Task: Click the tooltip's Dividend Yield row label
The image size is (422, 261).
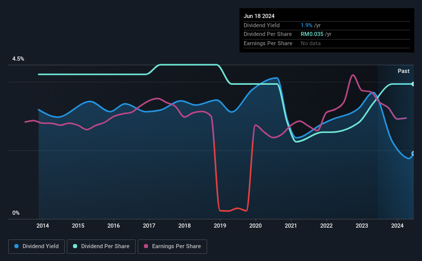Action: 262,25
